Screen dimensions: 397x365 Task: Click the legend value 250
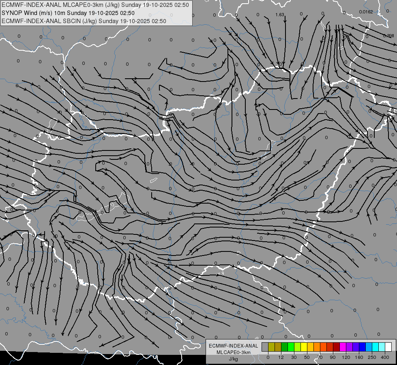point(372,357)
